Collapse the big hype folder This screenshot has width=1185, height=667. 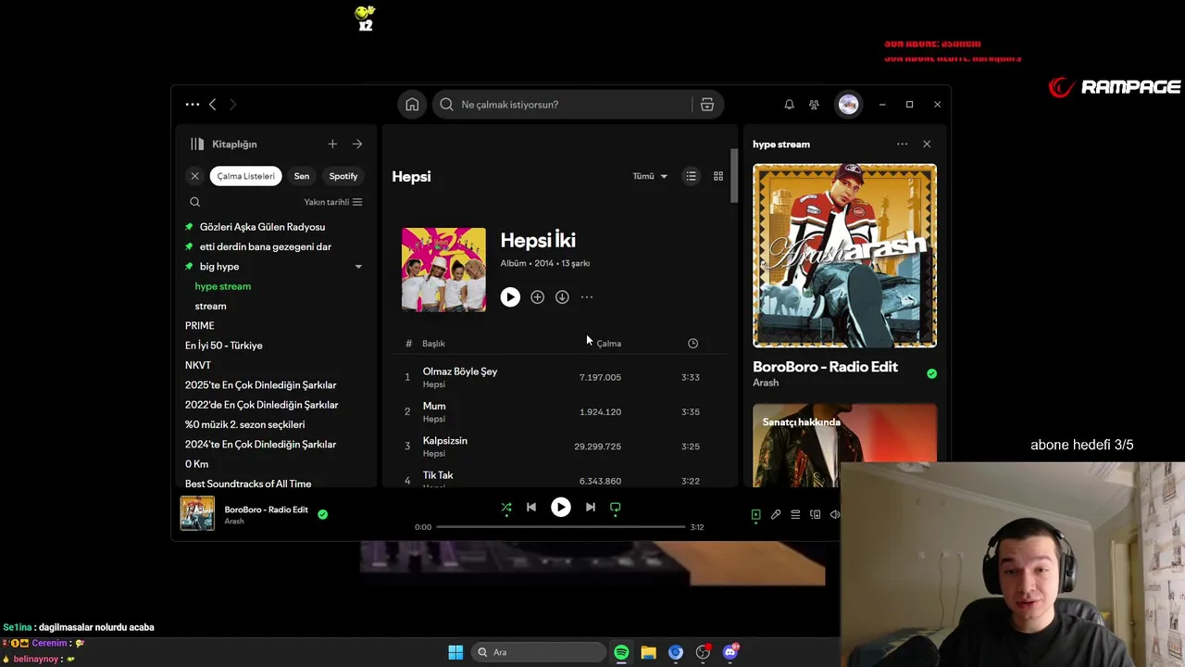[358, 267]
